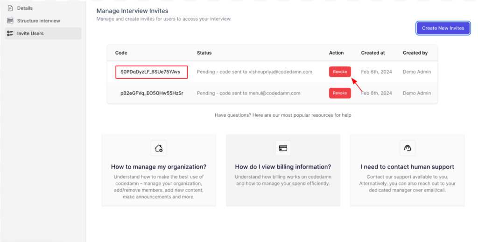Open the Details sidebar item
Screen dimensions: 478x242
point(43,8)
